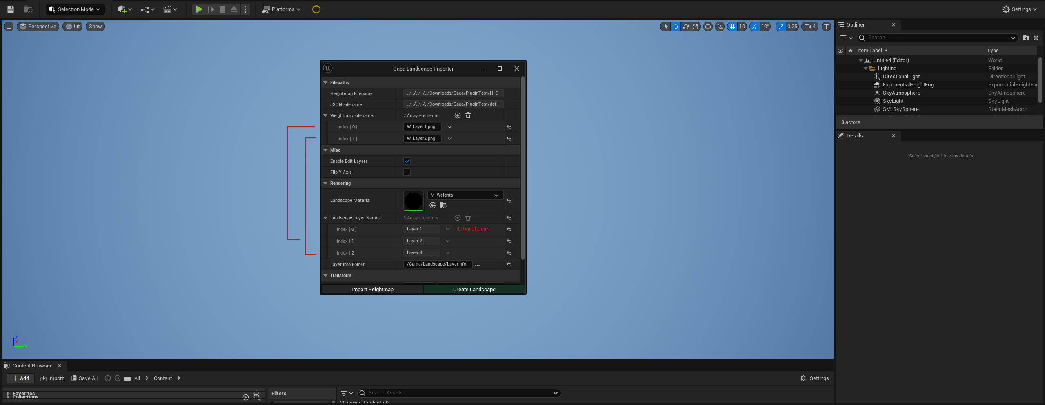Image resolution: width=1045 pixels, height=405 pixels.
Task: Use selected asset for Landscape Material
Action: tap(433, 205)
